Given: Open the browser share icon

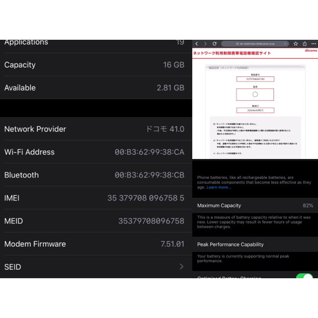Looking at the screenshot, I should (x=305, y=44).
